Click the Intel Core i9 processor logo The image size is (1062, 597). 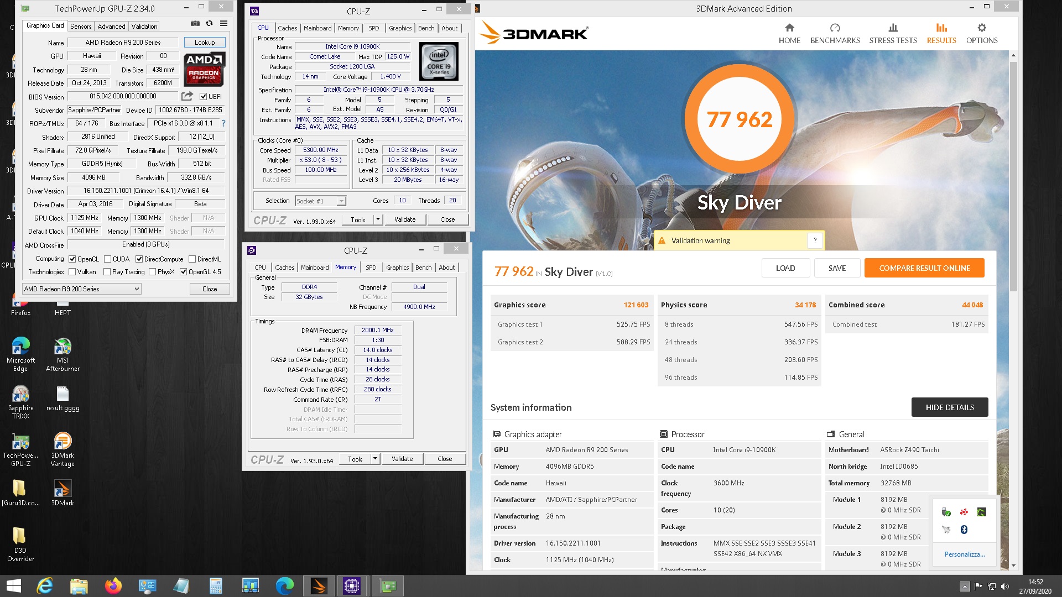439,61
